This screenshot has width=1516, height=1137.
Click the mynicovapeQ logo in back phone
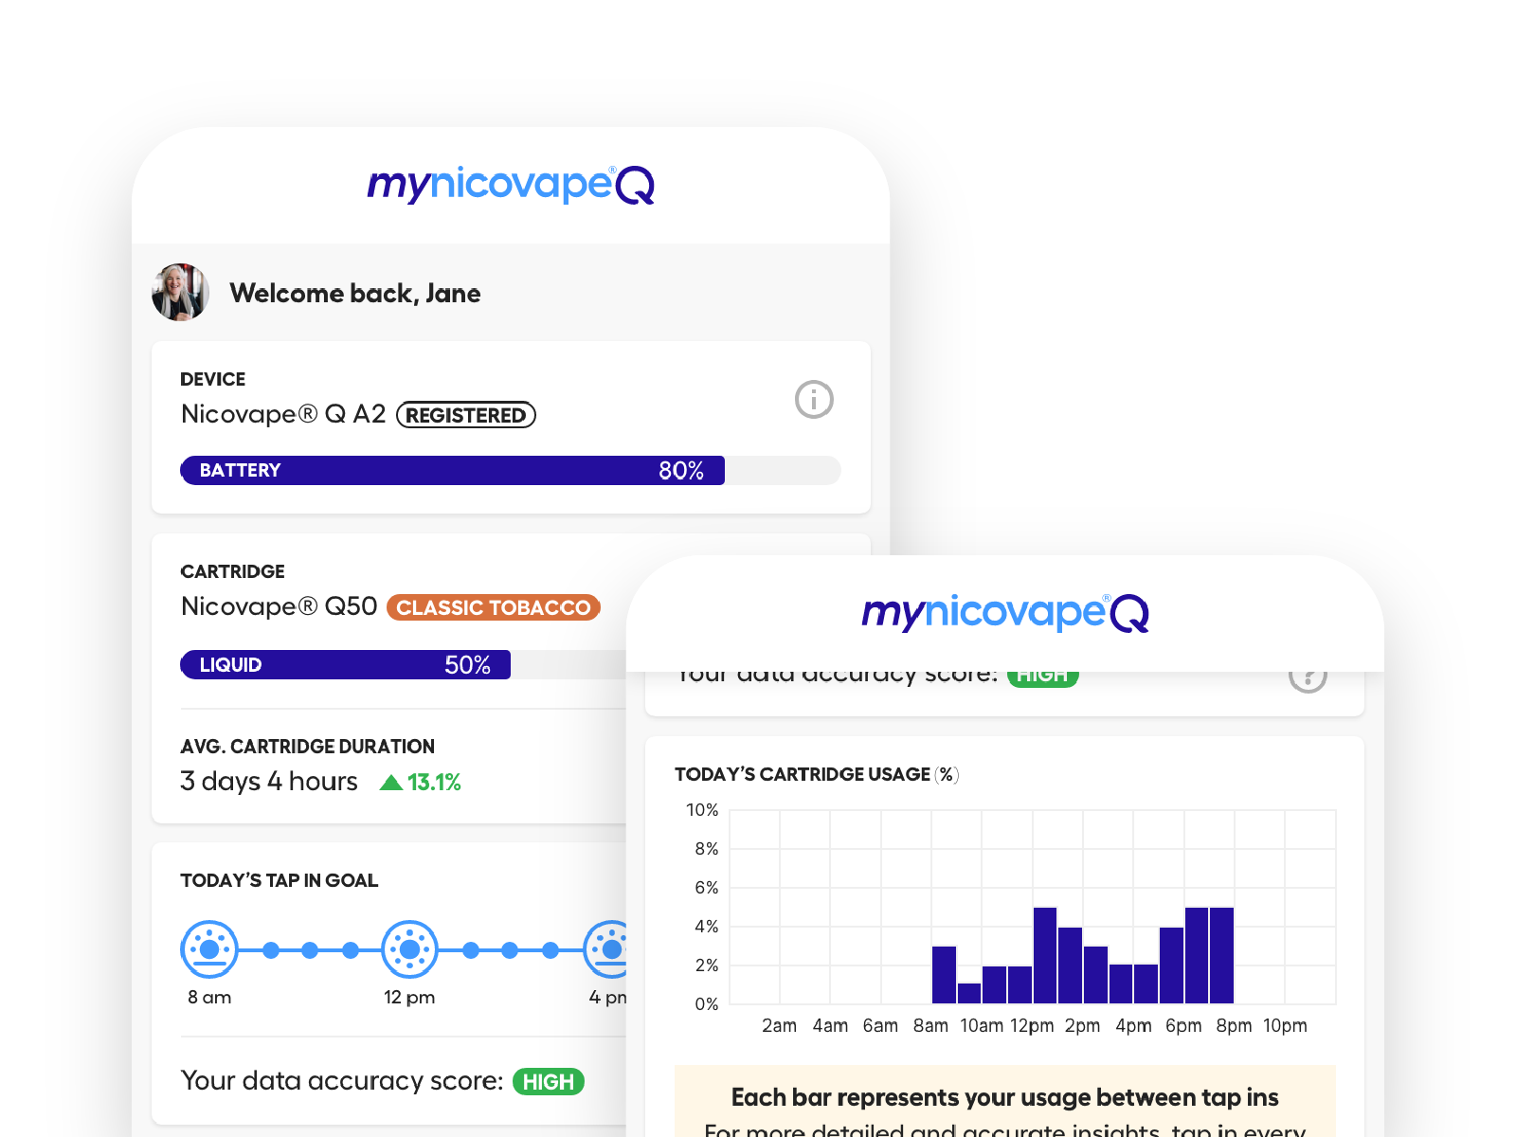(x=511, y=185)
